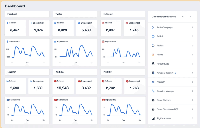200x128 pixels.
Task: Select the Youtube Engagement 8,432 card
Action: point(87,86)
